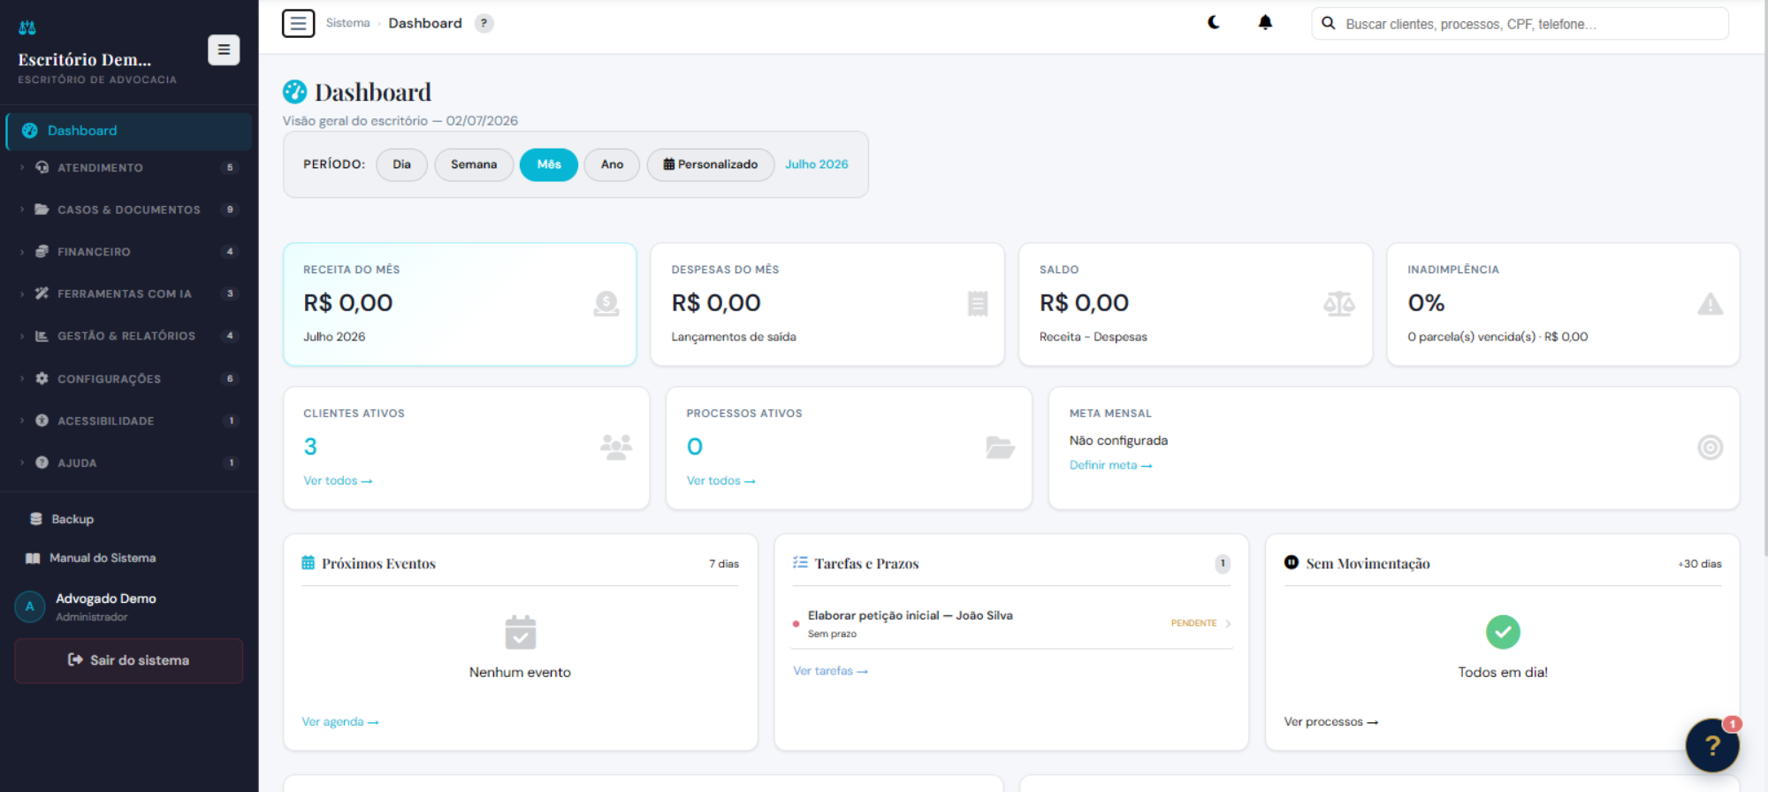The height and width of the screenshot is (792, 1768).
Task: Toggle dark mode moon icon
Action: coord(1214,22)
